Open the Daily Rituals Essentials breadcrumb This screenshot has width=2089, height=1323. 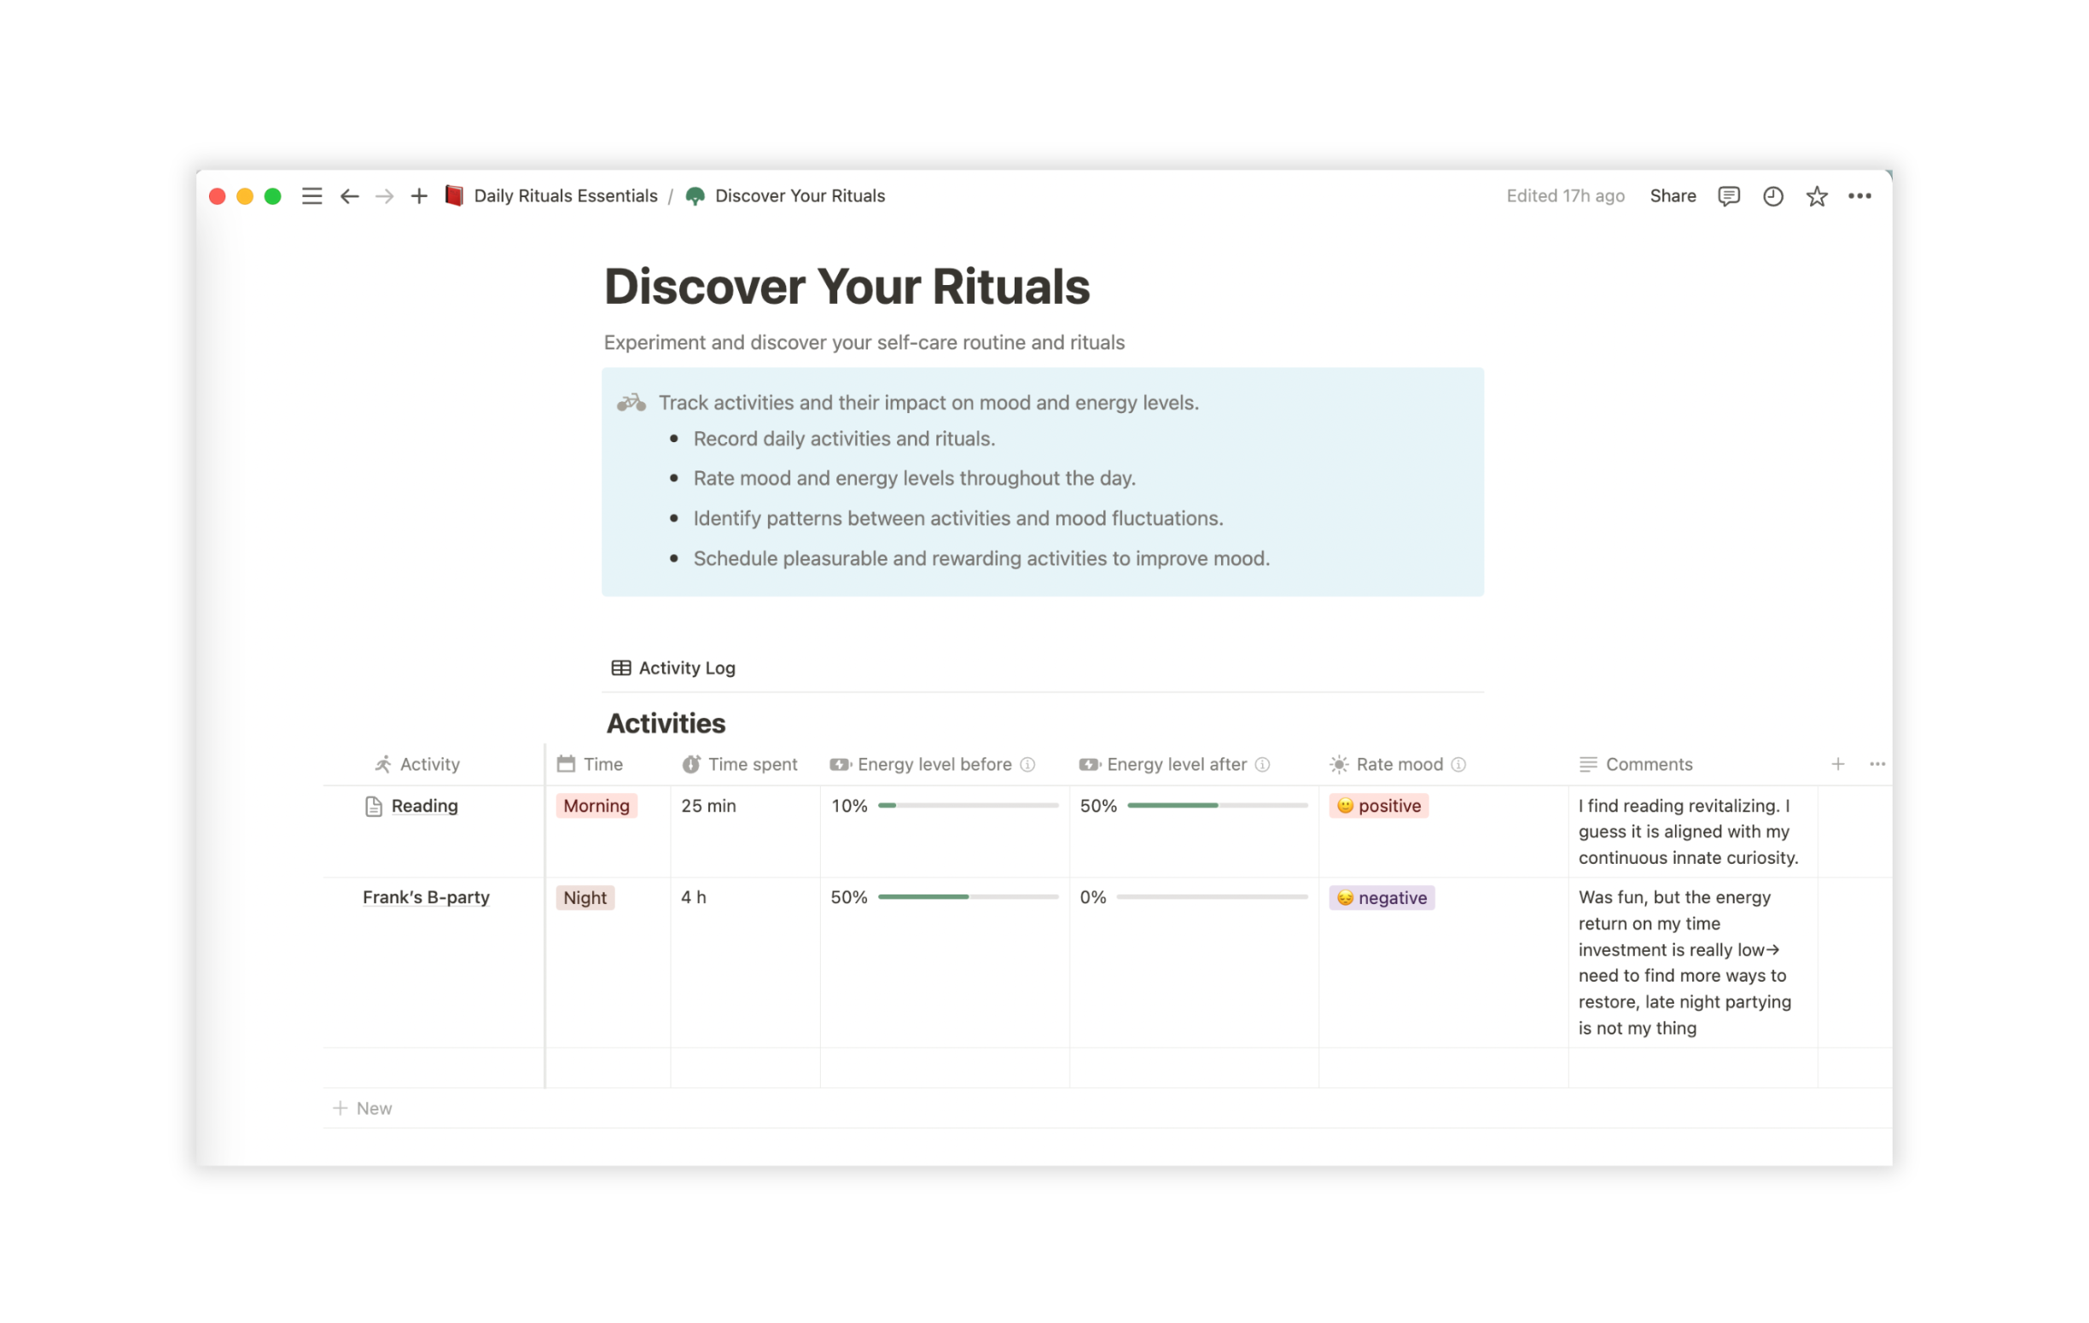pos(565,196)
